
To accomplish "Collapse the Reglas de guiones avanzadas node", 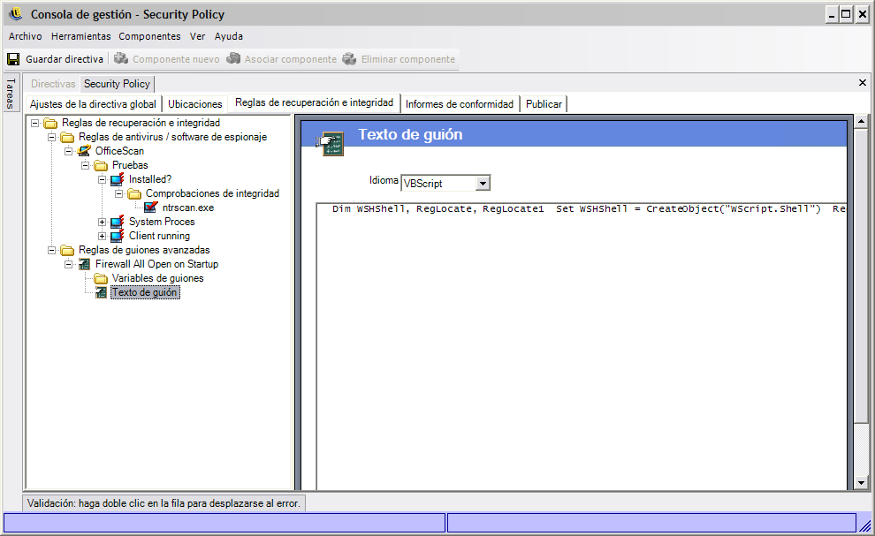I will (52, 250).
